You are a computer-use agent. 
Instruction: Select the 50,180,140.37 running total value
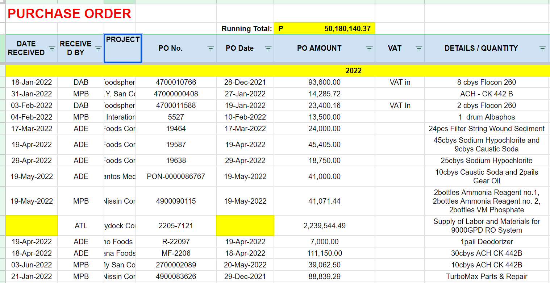(x=325, y=29)
